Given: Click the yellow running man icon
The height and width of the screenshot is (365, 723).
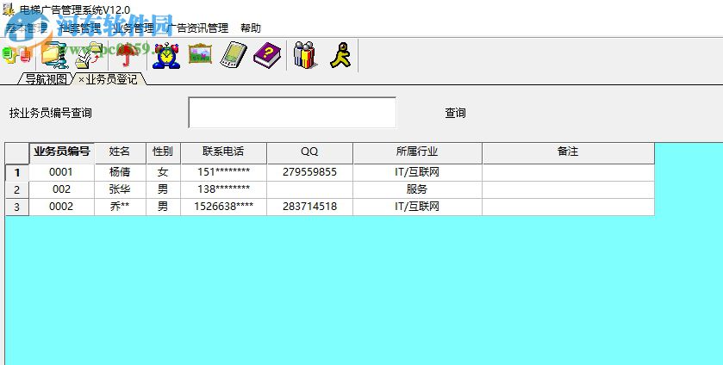Looking at the screenshot, I should click(340, 55).
